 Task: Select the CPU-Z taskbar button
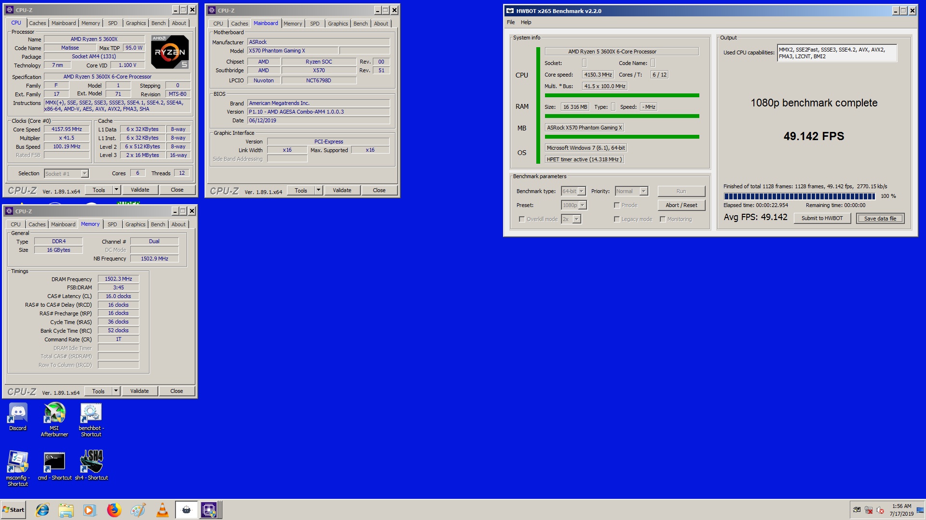point(211,510)
